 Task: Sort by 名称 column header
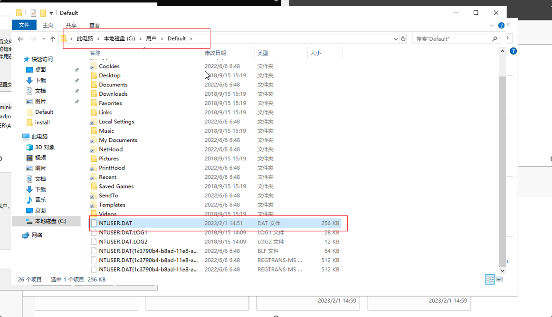tap(95, 53)
